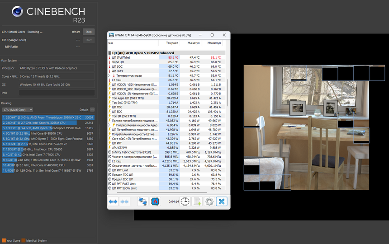This screenshot has height=244, width=389.
Task: Click the blue X button in HWiNFO toolbar
Action: (222, 202)
